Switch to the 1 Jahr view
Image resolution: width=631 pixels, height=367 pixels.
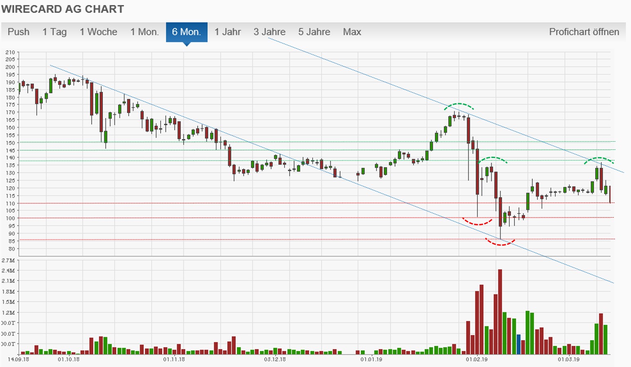point(228,32)
